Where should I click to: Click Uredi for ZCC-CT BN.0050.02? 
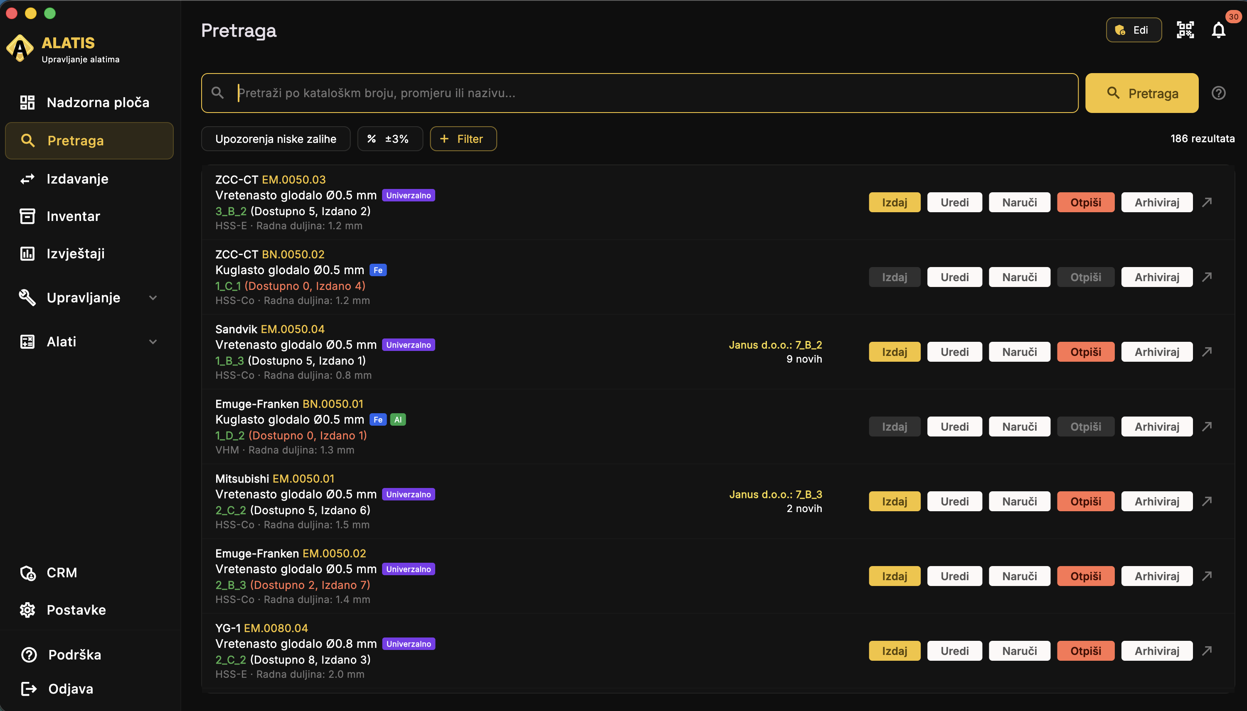(954, 277)
